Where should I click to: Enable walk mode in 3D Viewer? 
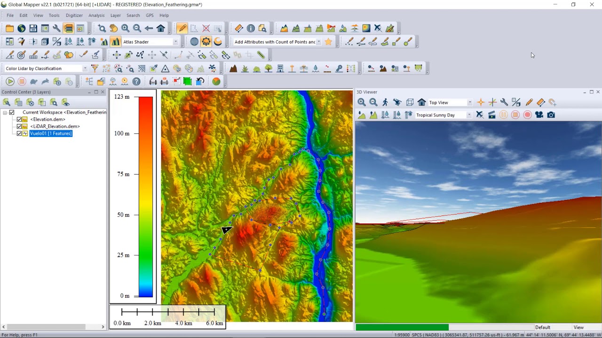click(385, 102)
